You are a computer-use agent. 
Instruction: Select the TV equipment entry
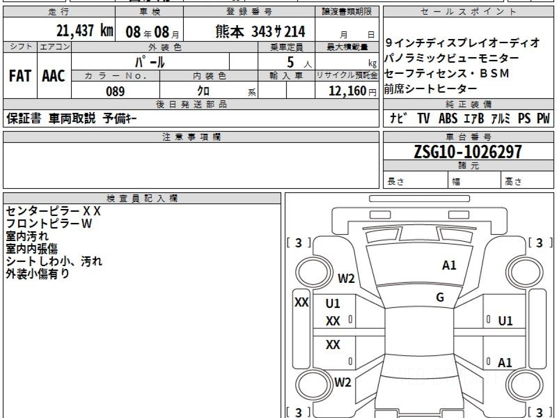[423, 119]
